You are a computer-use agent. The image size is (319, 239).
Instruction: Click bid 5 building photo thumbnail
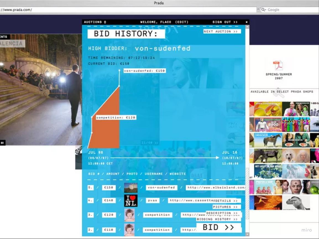click(x=130, y=188)
